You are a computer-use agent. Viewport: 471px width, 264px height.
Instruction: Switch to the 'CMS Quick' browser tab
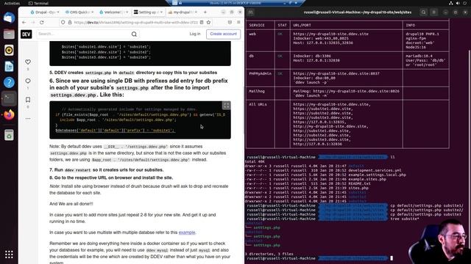coord(79,12)
